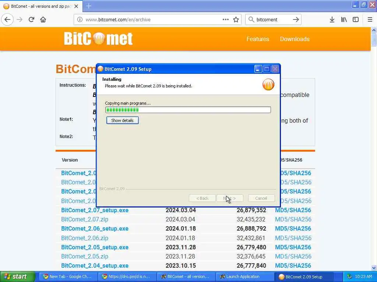Download BitComet_2.04_setup.exe
This screenshot has height=282, width=377.
click(95, 266)
